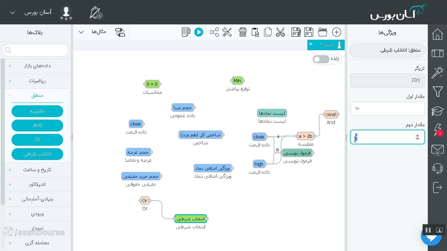
Task: Click the share icon in toolbar
Action: pos(214,32)
